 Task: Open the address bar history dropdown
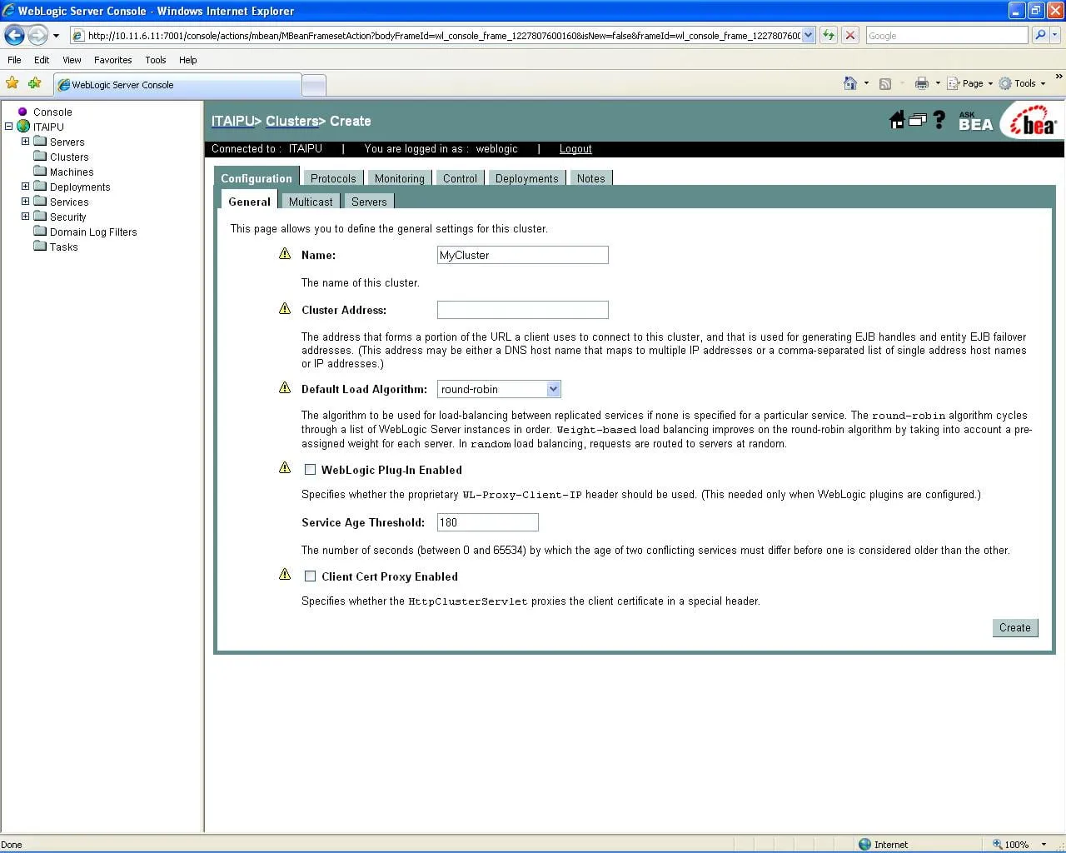(808, 35)
